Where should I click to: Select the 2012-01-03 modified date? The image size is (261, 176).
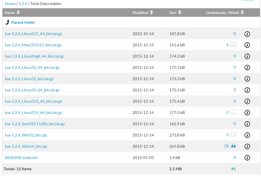click(x=143, y=158)
